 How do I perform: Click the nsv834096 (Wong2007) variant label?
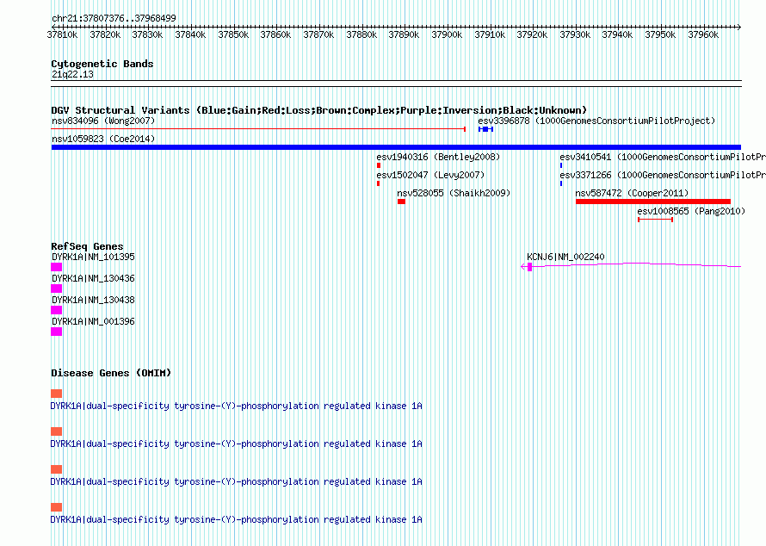pyautogui.click(x=103, y=121)
